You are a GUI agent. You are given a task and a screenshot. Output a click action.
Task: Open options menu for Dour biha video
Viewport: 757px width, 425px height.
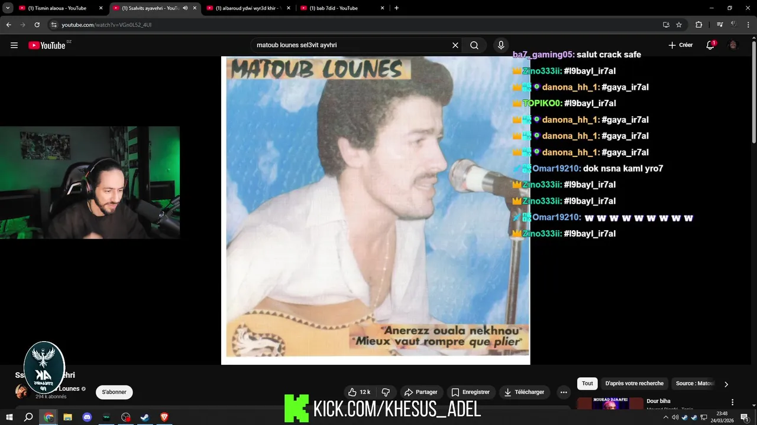pos(732,402)
